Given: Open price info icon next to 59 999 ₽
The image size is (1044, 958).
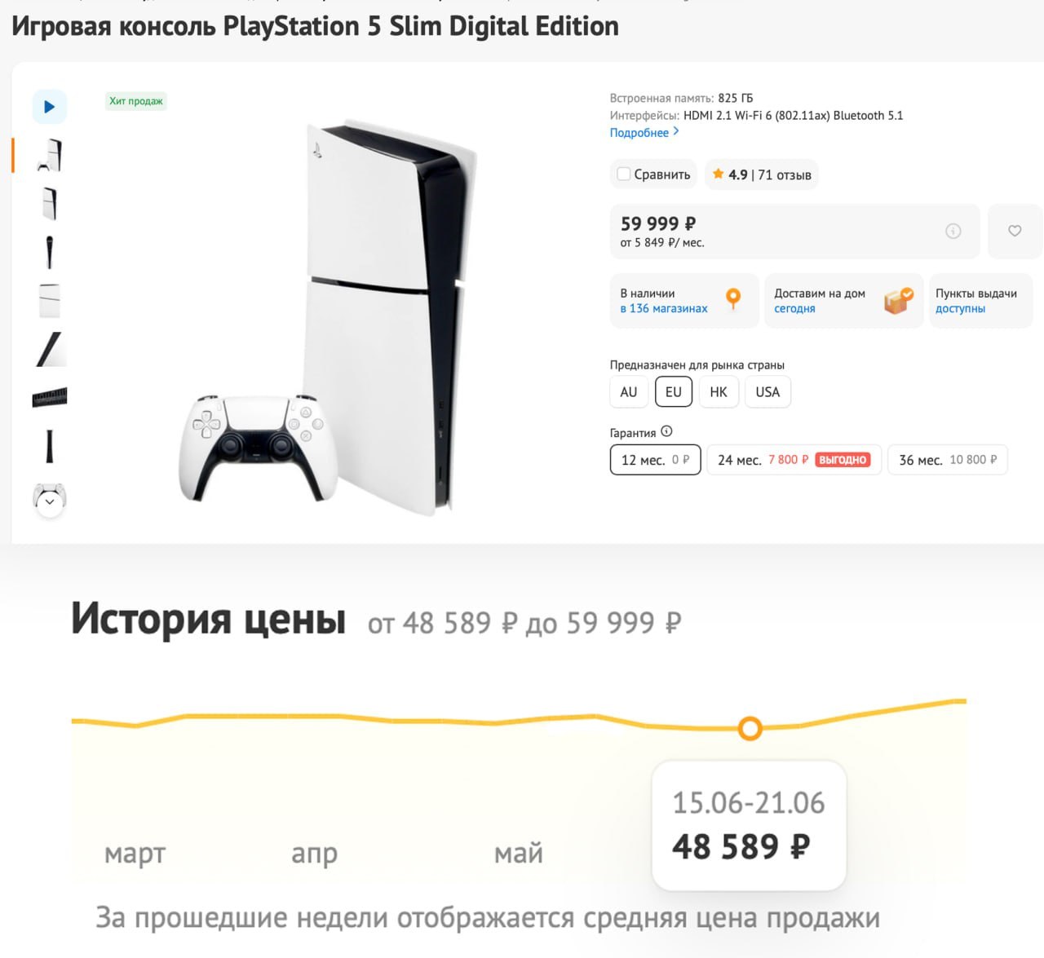Looking at the screenshot, I should (x=953, y=231).
